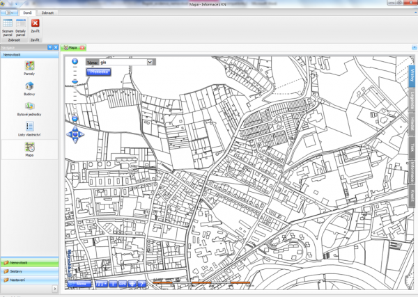Open the Legenda side tab
Screen dimensions: 418x297
pos(412,99)
